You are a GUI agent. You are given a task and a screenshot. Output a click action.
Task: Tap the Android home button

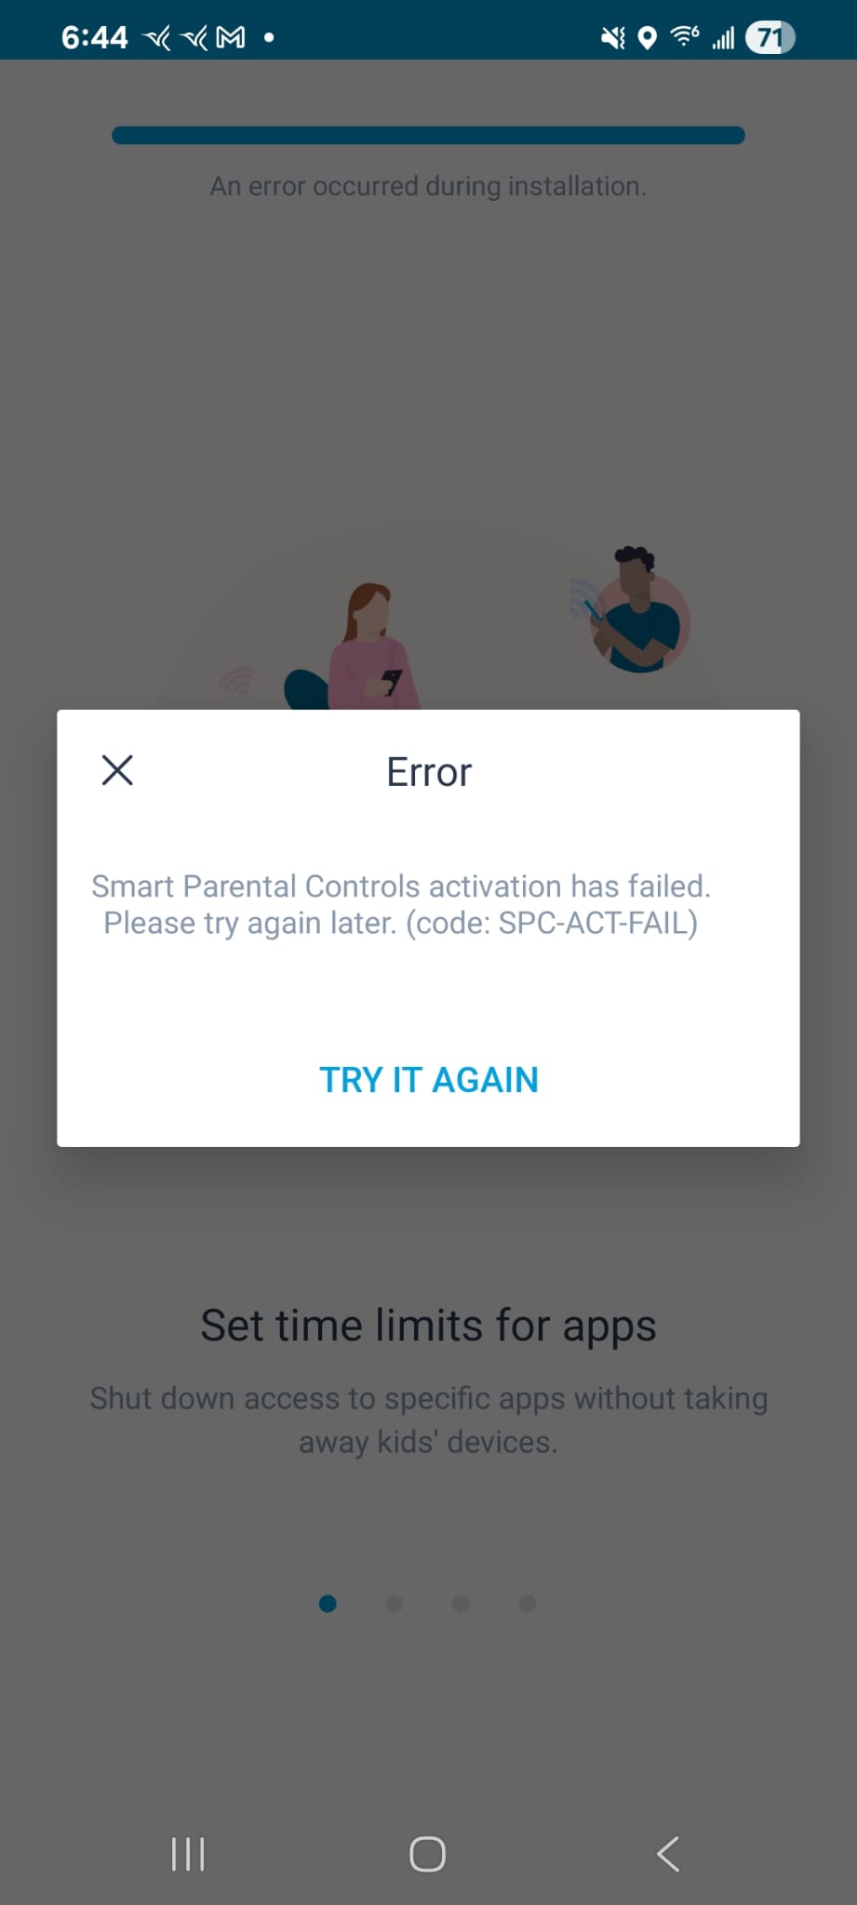(428, 1854)
